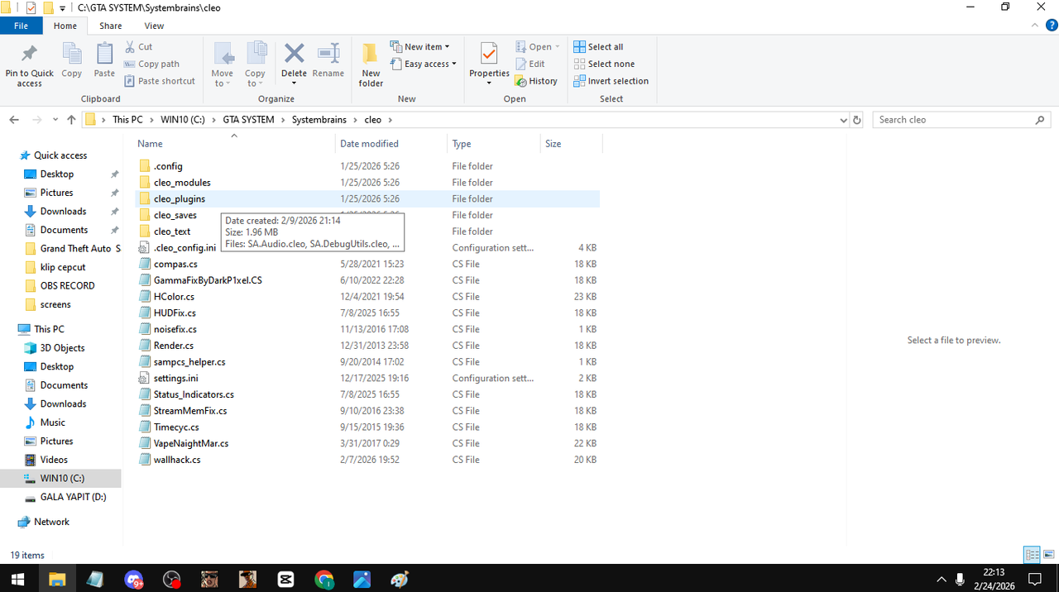1059x592 pixels.
Task: Open the Music folder in sidebar
Action: point(53,423)
